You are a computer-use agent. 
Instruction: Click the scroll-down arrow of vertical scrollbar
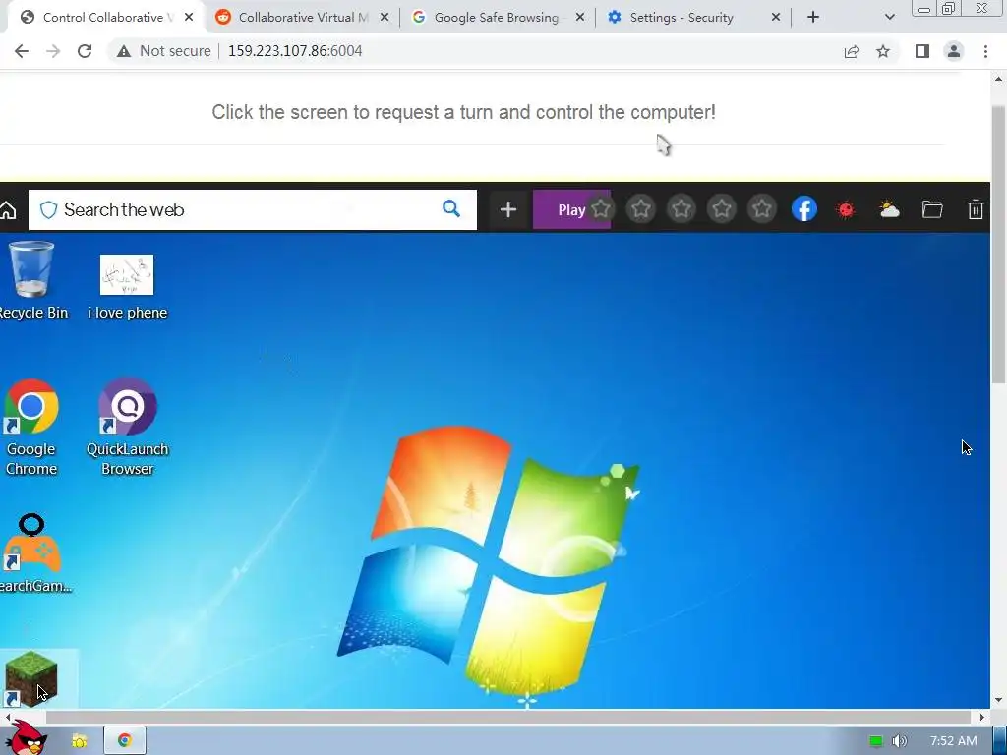coord(999,700)
